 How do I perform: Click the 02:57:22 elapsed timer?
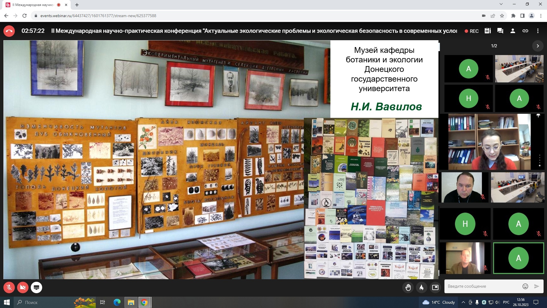33,31
